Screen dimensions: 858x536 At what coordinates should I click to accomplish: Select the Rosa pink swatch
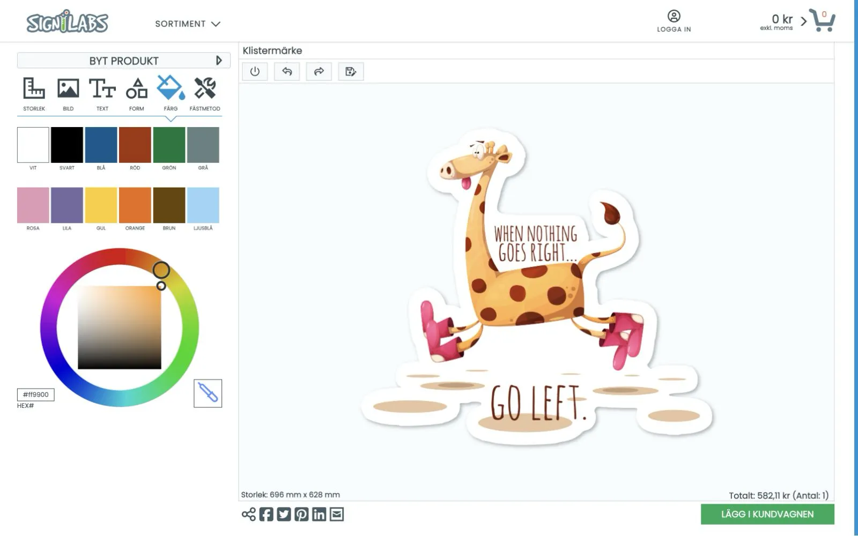pos(33,205)
